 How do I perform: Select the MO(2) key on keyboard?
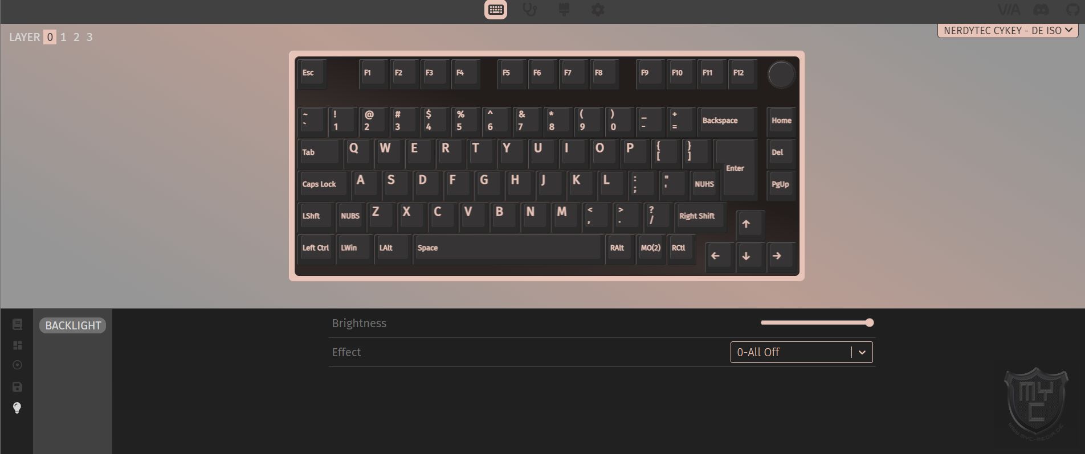click(x=650, y=248)
